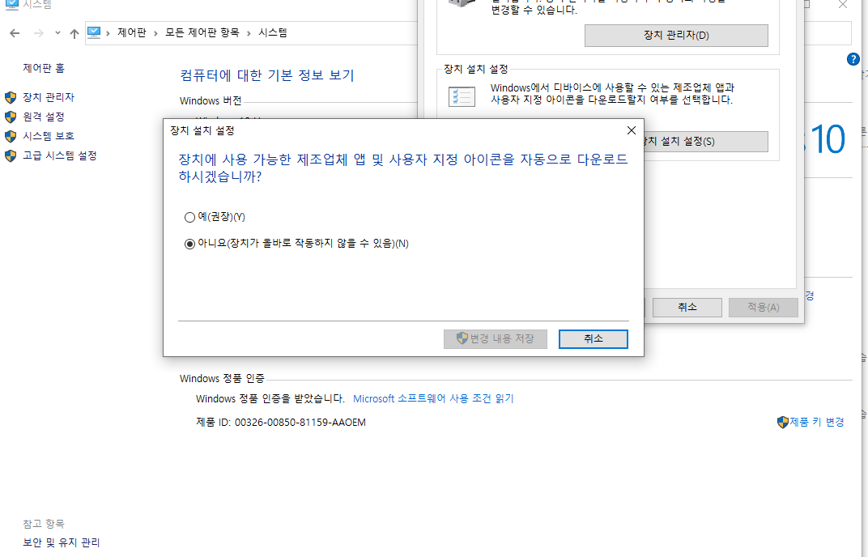Click 제품 ID text line
The width and height of the screenshot is (868, 557).
281,423
